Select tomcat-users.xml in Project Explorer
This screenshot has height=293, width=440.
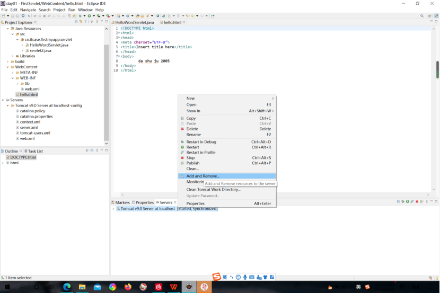(35, 133)
